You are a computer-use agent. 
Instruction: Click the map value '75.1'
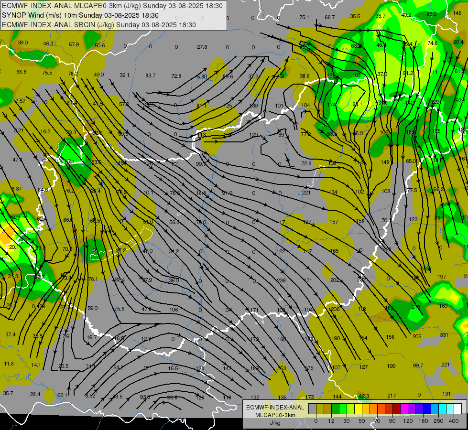pos(304,17)
